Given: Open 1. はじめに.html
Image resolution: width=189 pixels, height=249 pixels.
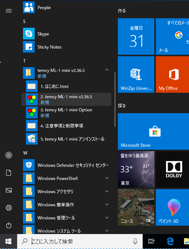Looking at the screenshot, I should [x=67, y=86].
